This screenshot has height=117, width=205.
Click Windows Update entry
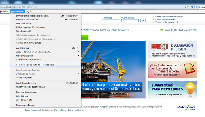click(x=45, y=78)
